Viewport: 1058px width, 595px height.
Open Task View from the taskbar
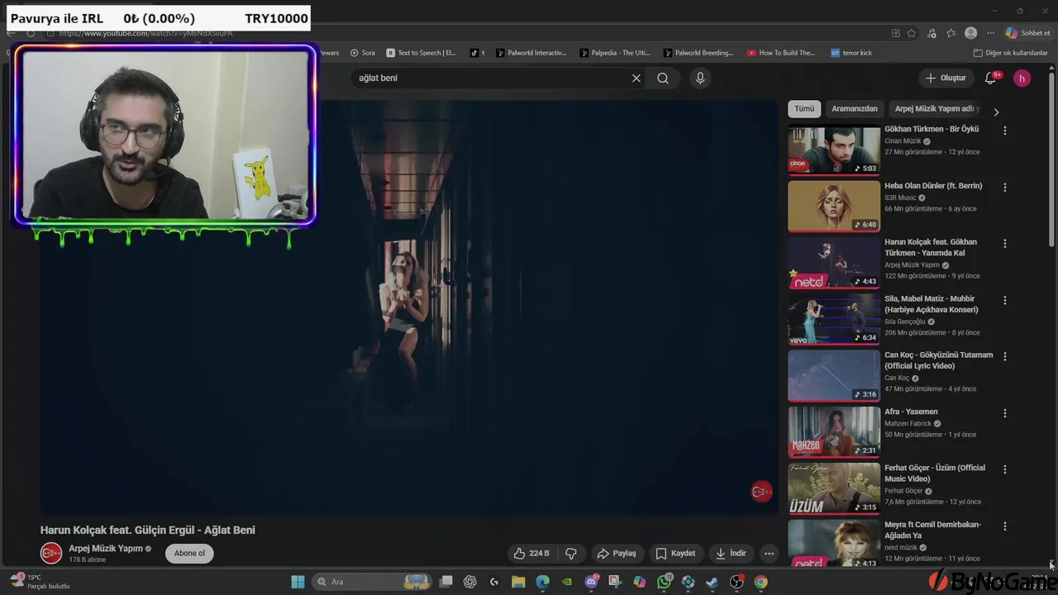446,582
